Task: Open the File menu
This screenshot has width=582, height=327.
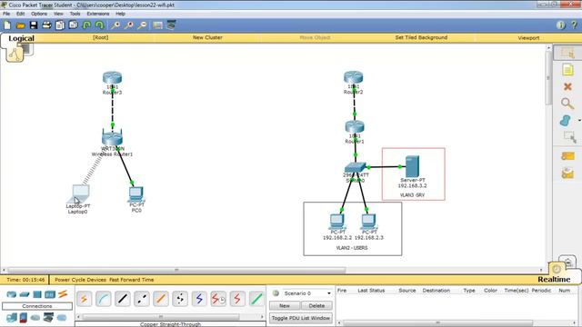Action: point(6,14)
